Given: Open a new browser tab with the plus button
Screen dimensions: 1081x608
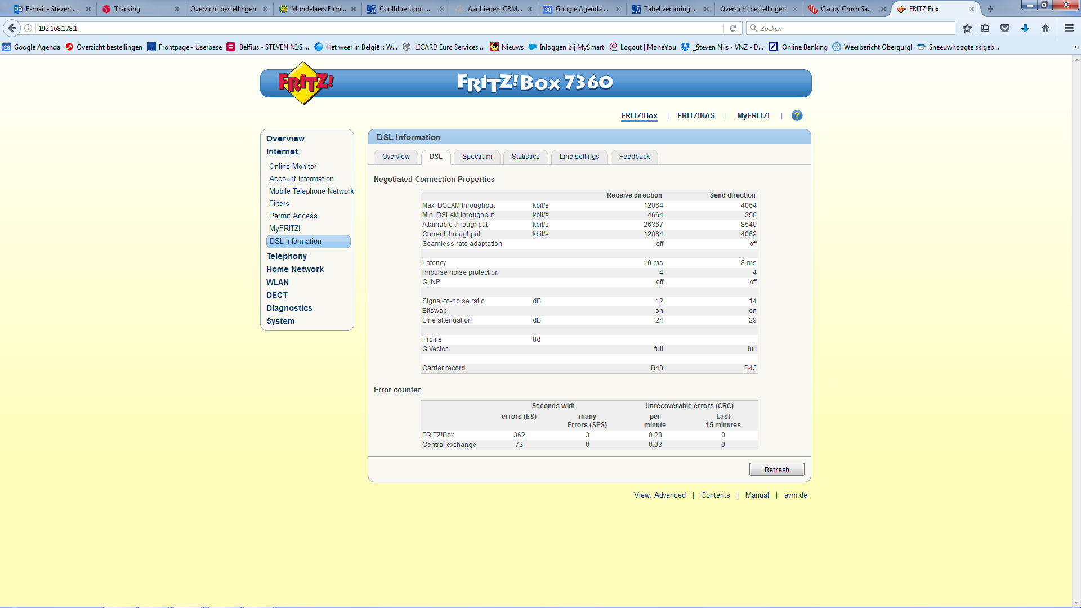Looking at the screenshot, I should point(990,9).
